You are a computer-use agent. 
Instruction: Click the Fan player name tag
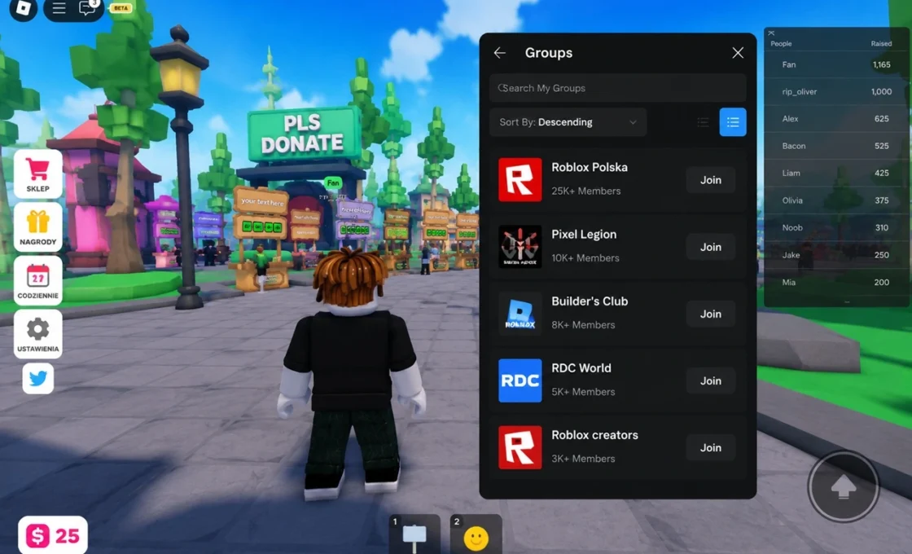[333, 182]
